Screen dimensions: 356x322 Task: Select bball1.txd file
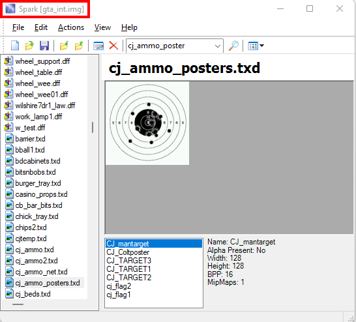[30, 150]
